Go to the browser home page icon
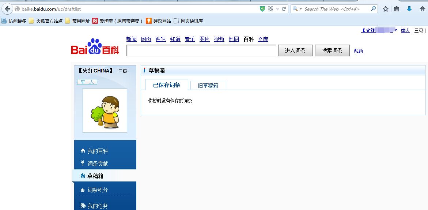 (x=422, y=9)
